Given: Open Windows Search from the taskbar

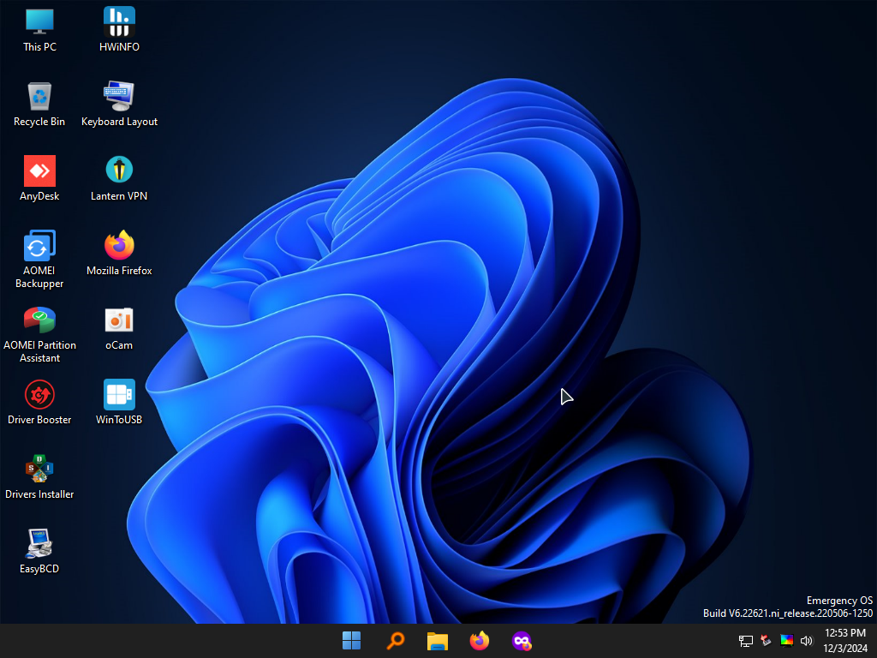Looking at the screenshot, I should point(395,640).
